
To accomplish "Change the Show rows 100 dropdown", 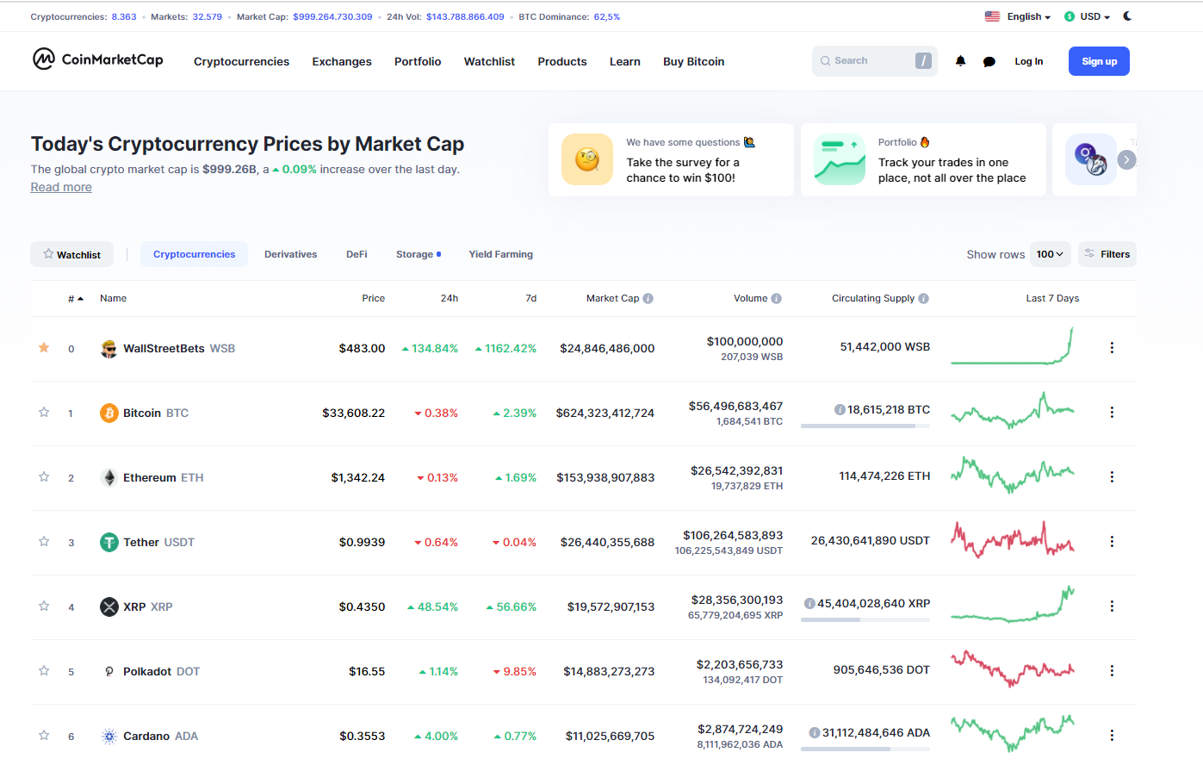I will point(1050,254).
